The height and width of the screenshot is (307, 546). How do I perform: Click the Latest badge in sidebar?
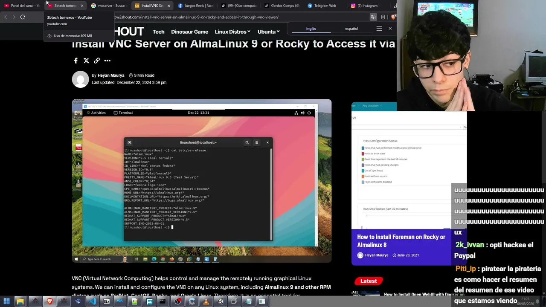[369, 281]
